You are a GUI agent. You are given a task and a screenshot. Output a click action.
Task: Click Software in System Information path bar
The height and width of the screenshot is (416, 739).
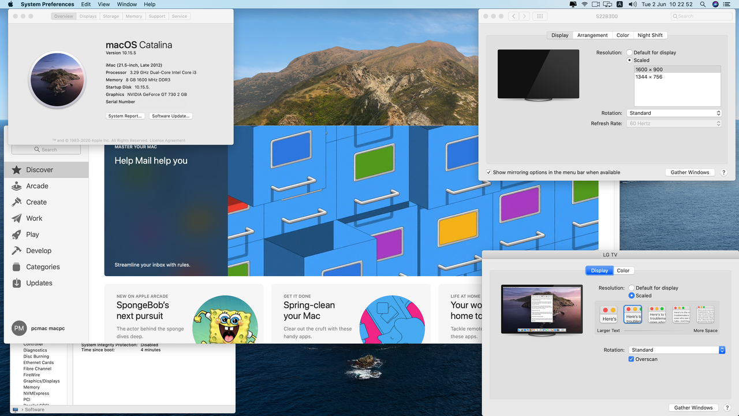pyautogui.click(x=35, y=410)
